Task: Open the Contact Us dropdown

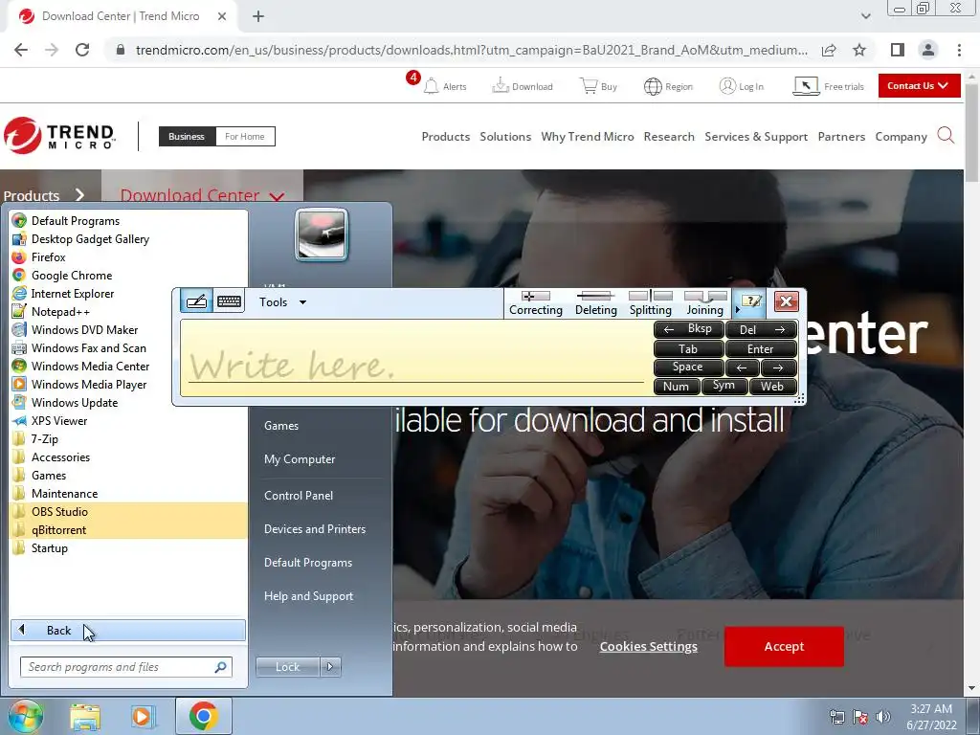Action: (919, 85)
